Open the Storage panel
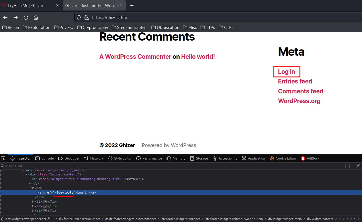Image resolution: width=362 pixels, height=222 pixels. click(x=199, y=158)
